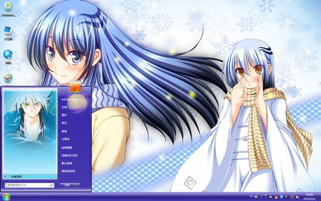Screen dimensions: 321x201
Task: Click the orange speaker volume tray icon
Action: click(x=286, y=197)
